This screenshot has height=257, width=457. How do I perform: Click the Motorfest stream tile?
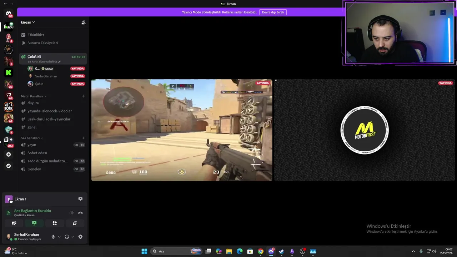(x=365, y=130)
